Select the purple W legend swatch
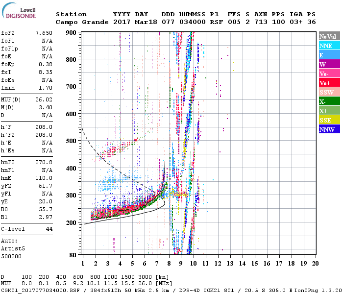 pyautogui.click(x=328, y=64)
